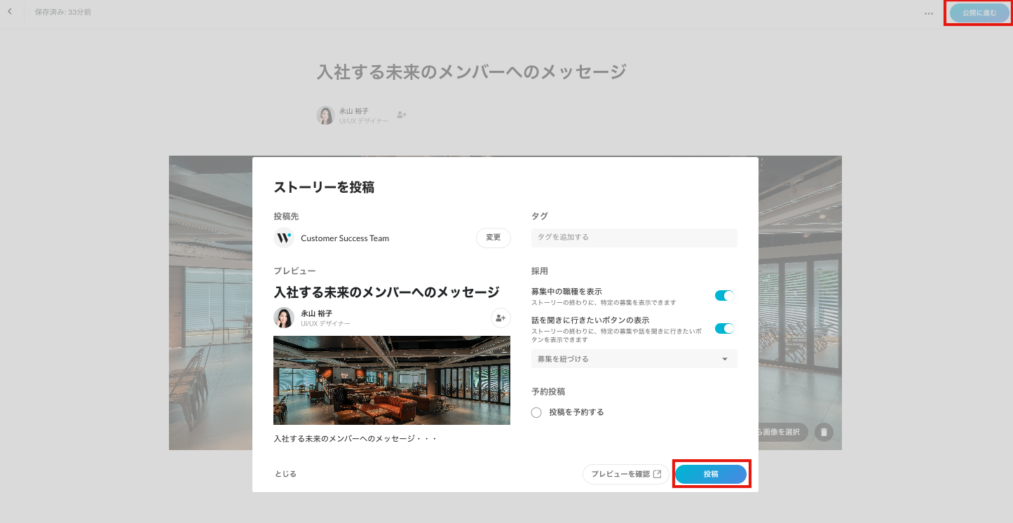Click the プレビューを確認 button
Viewport: 1013px width, 523px height.
(626, 474)
